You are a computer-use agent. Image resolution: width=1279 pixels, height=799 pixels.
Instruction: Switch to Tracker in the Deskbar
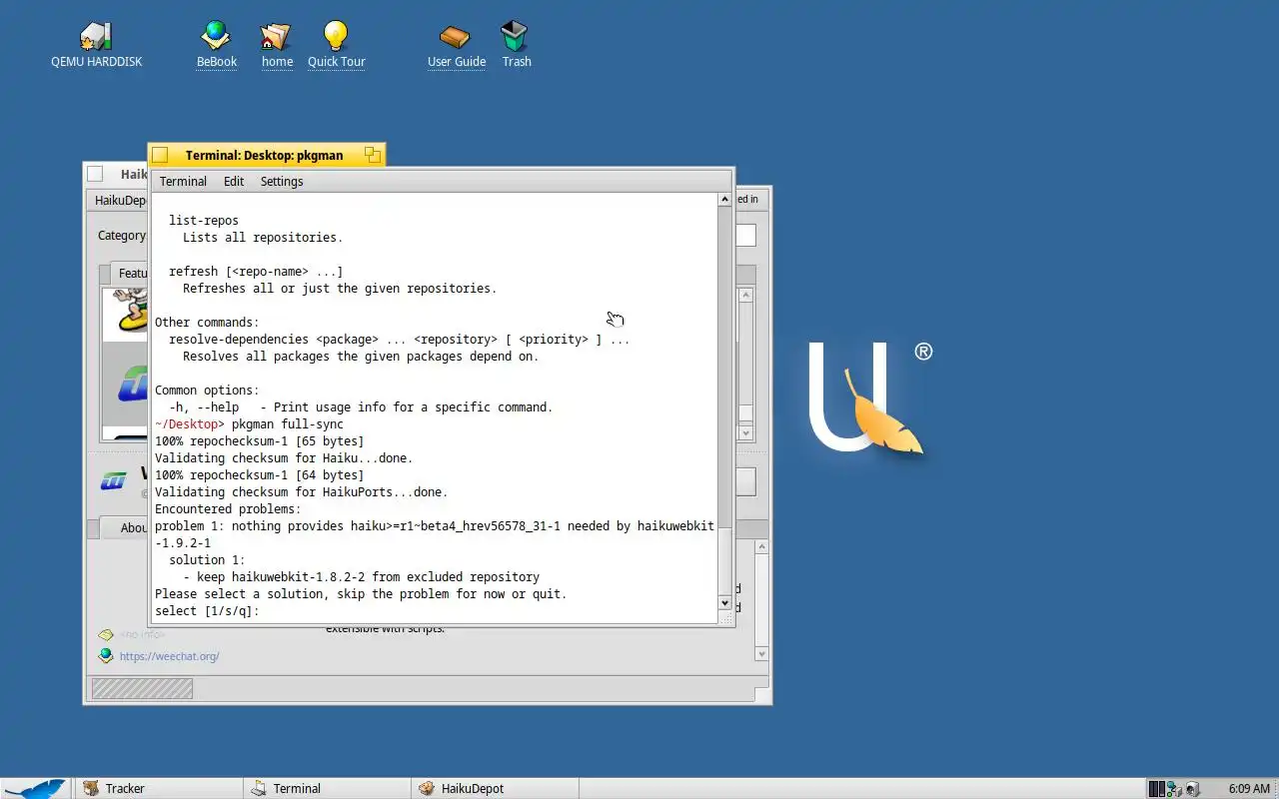[x=158, y=788]
